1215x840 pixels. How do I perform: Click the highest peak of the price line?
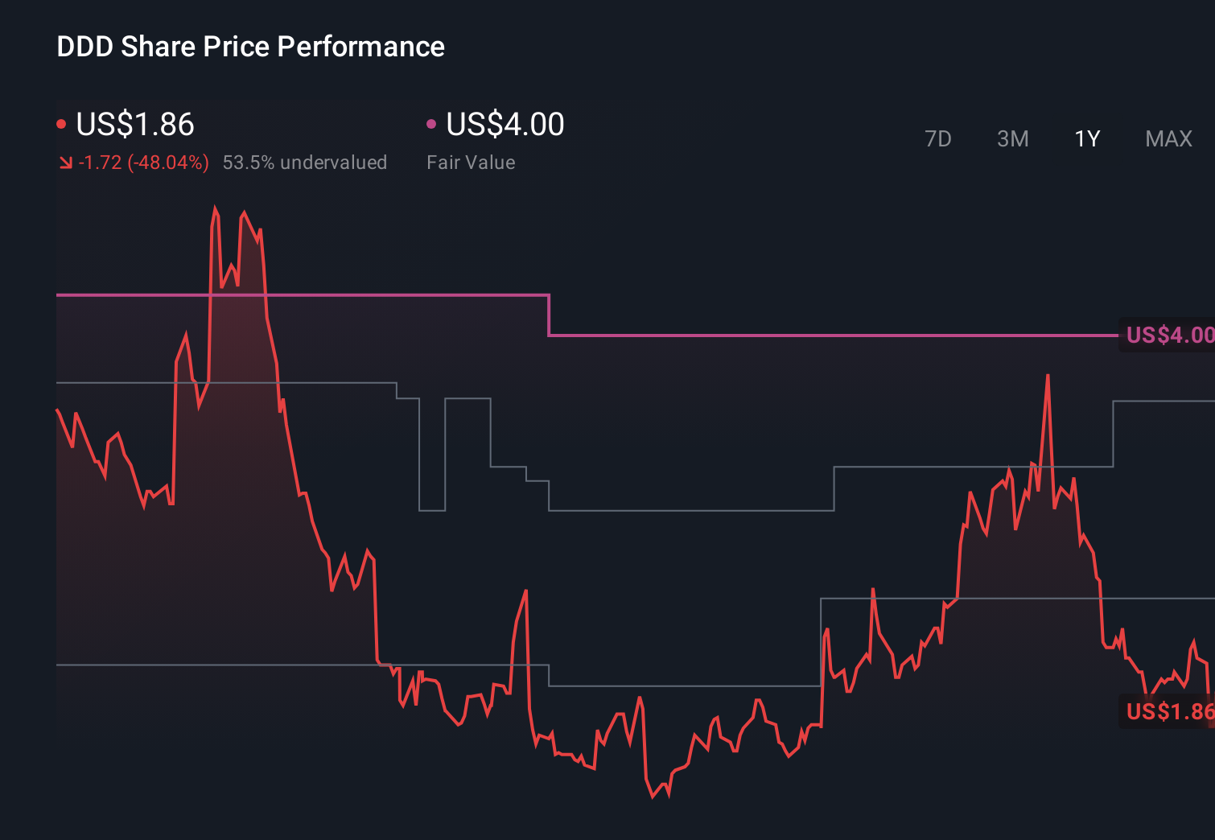pos(216,208)
